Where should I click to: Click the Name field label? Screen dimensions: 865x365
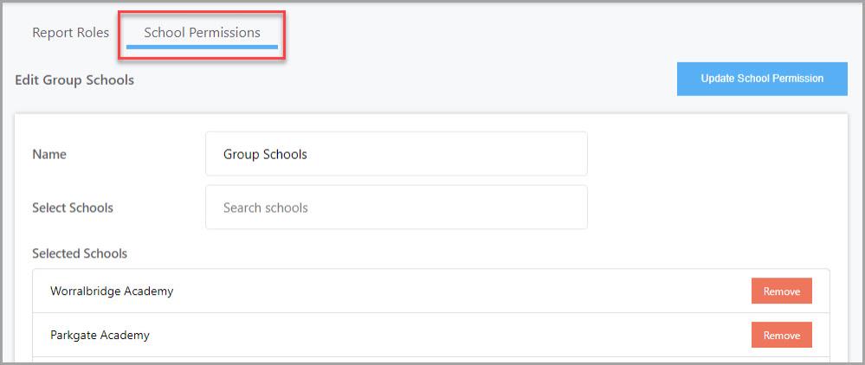(x=49, y=154)
